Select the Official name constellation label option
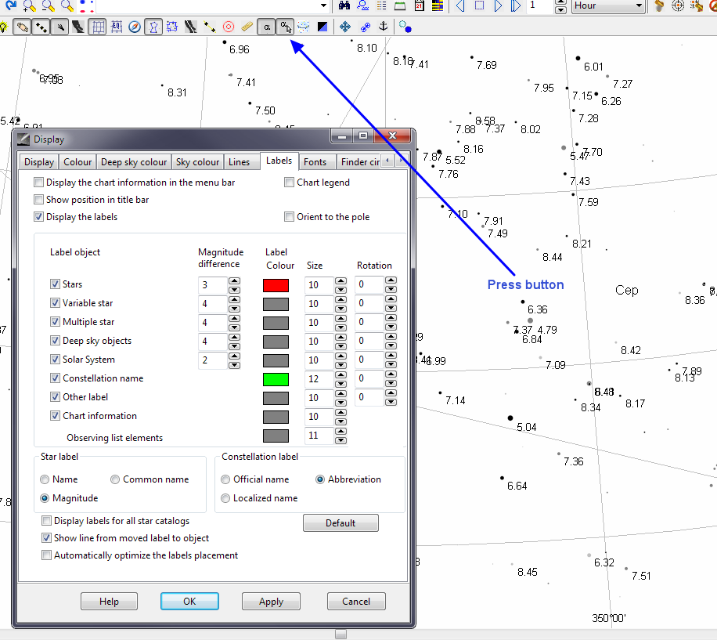Screen dimensions: 717x640 click(225, 479)
